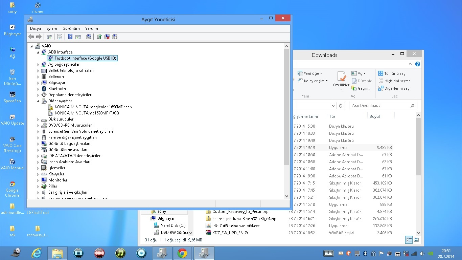The width and height of the screenshot is (462, 260).
Task: Open the iTunes desktop shortcut
Action: [x=38, y=8]
